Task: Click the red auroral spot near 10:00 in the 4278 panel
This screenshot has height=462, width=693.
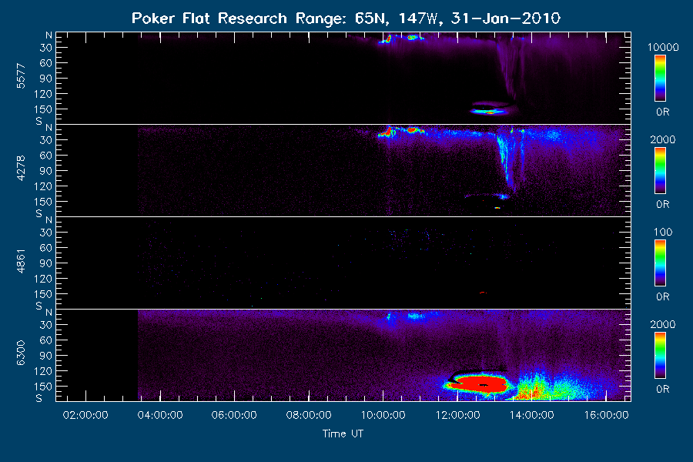Action: pos(389,132)
